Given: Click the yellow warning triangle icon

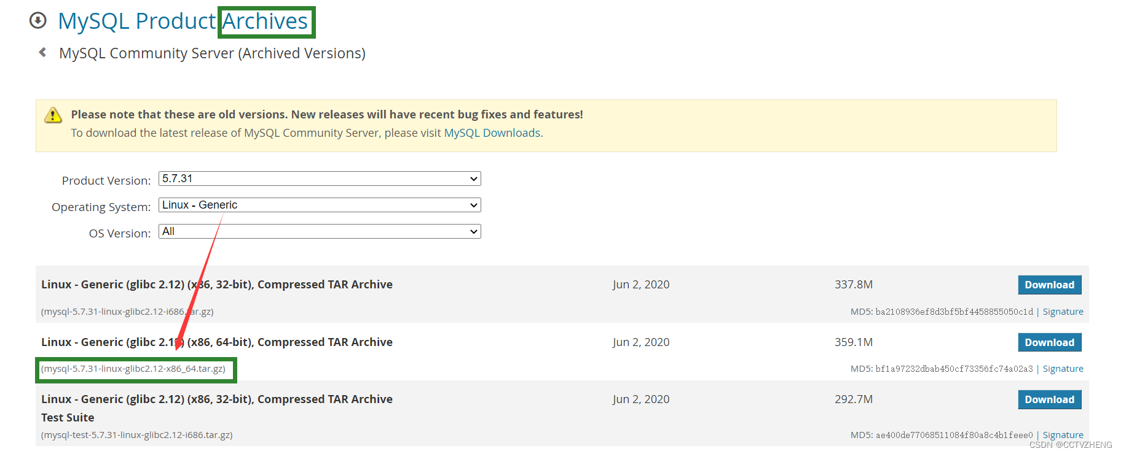Looking at the screenshot, I should 53,115.
